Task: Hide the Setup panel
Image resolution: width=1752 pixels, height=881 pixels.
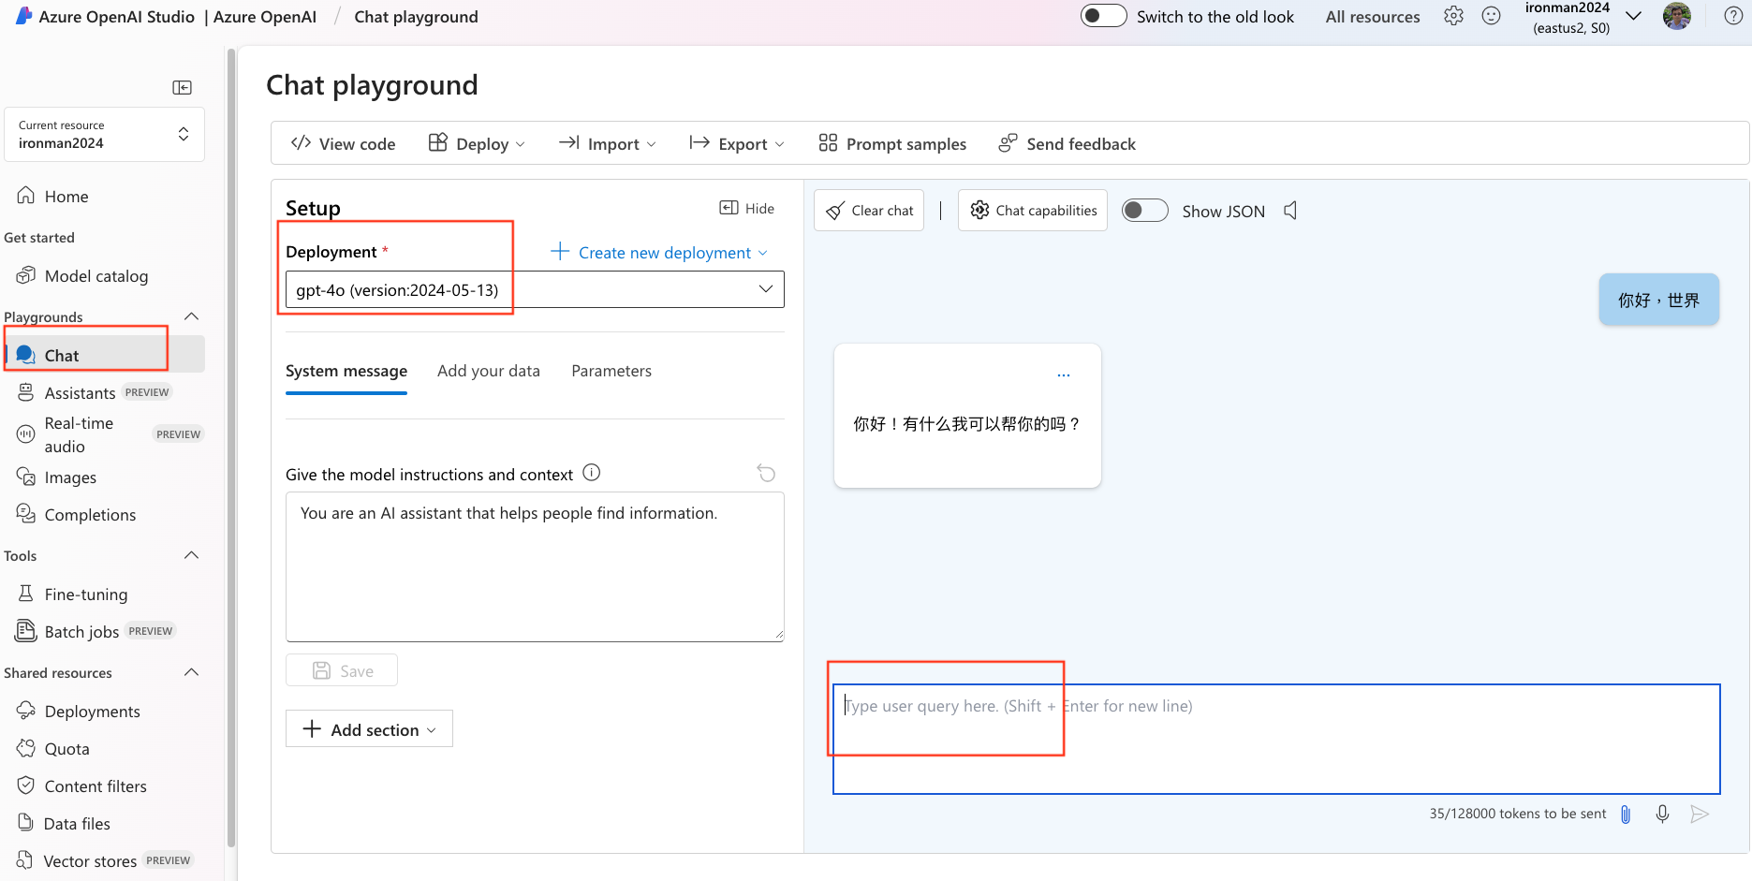Action: (x=746, y=208)
